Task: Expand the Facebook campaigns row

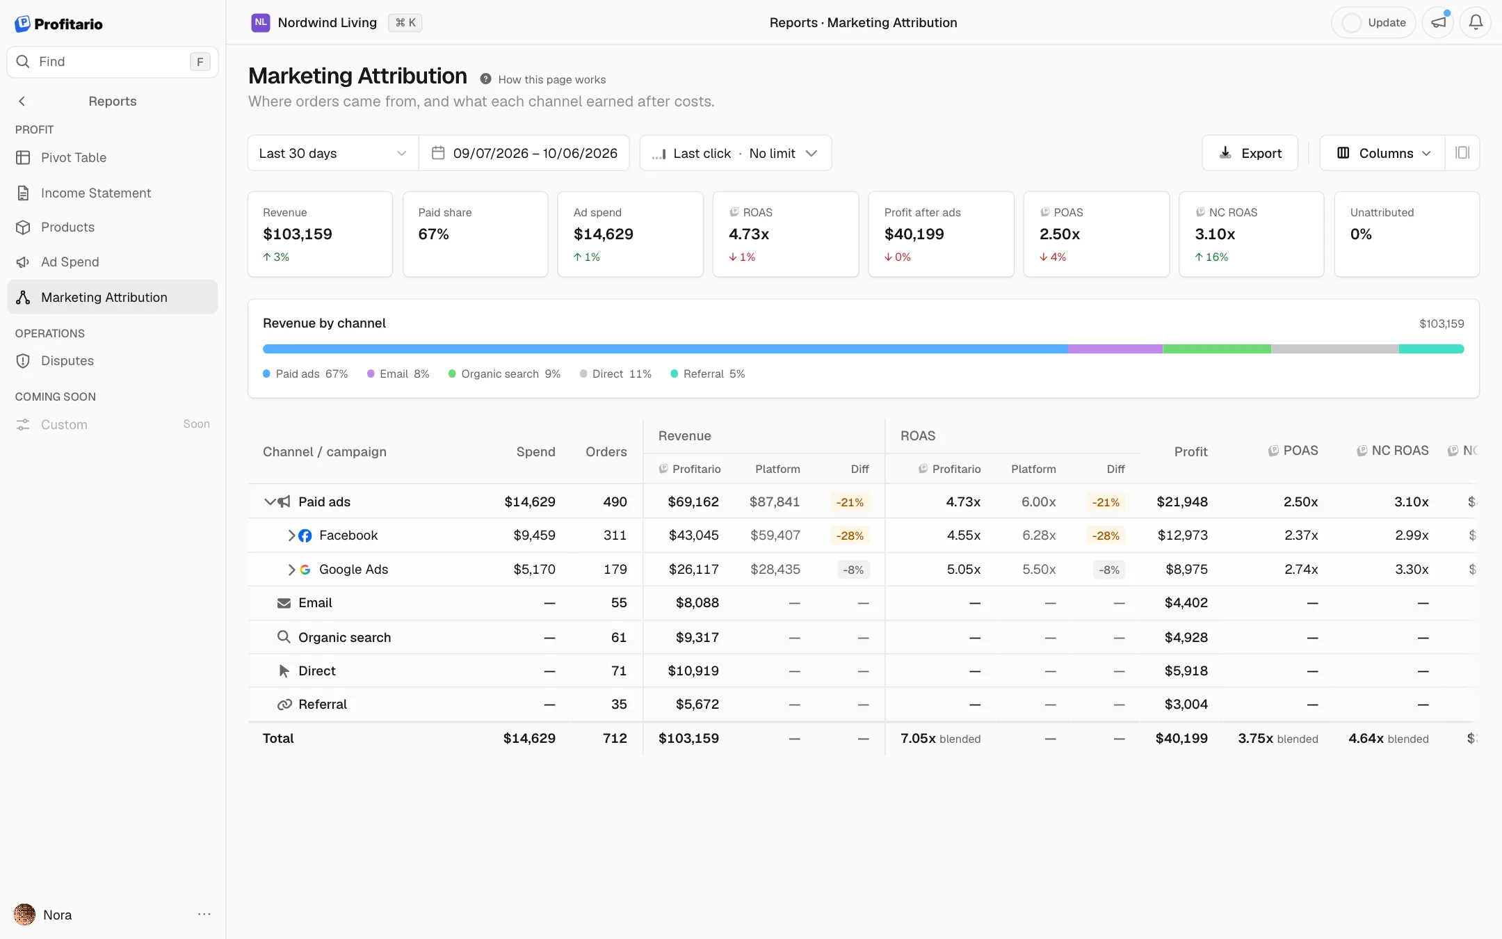Action: click(291, 536)
